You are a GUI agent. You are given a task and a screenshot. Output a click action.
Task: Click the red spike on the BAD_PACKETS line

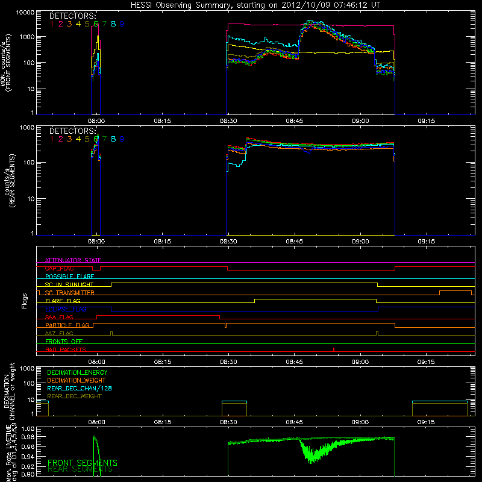(x=334, y=349)
